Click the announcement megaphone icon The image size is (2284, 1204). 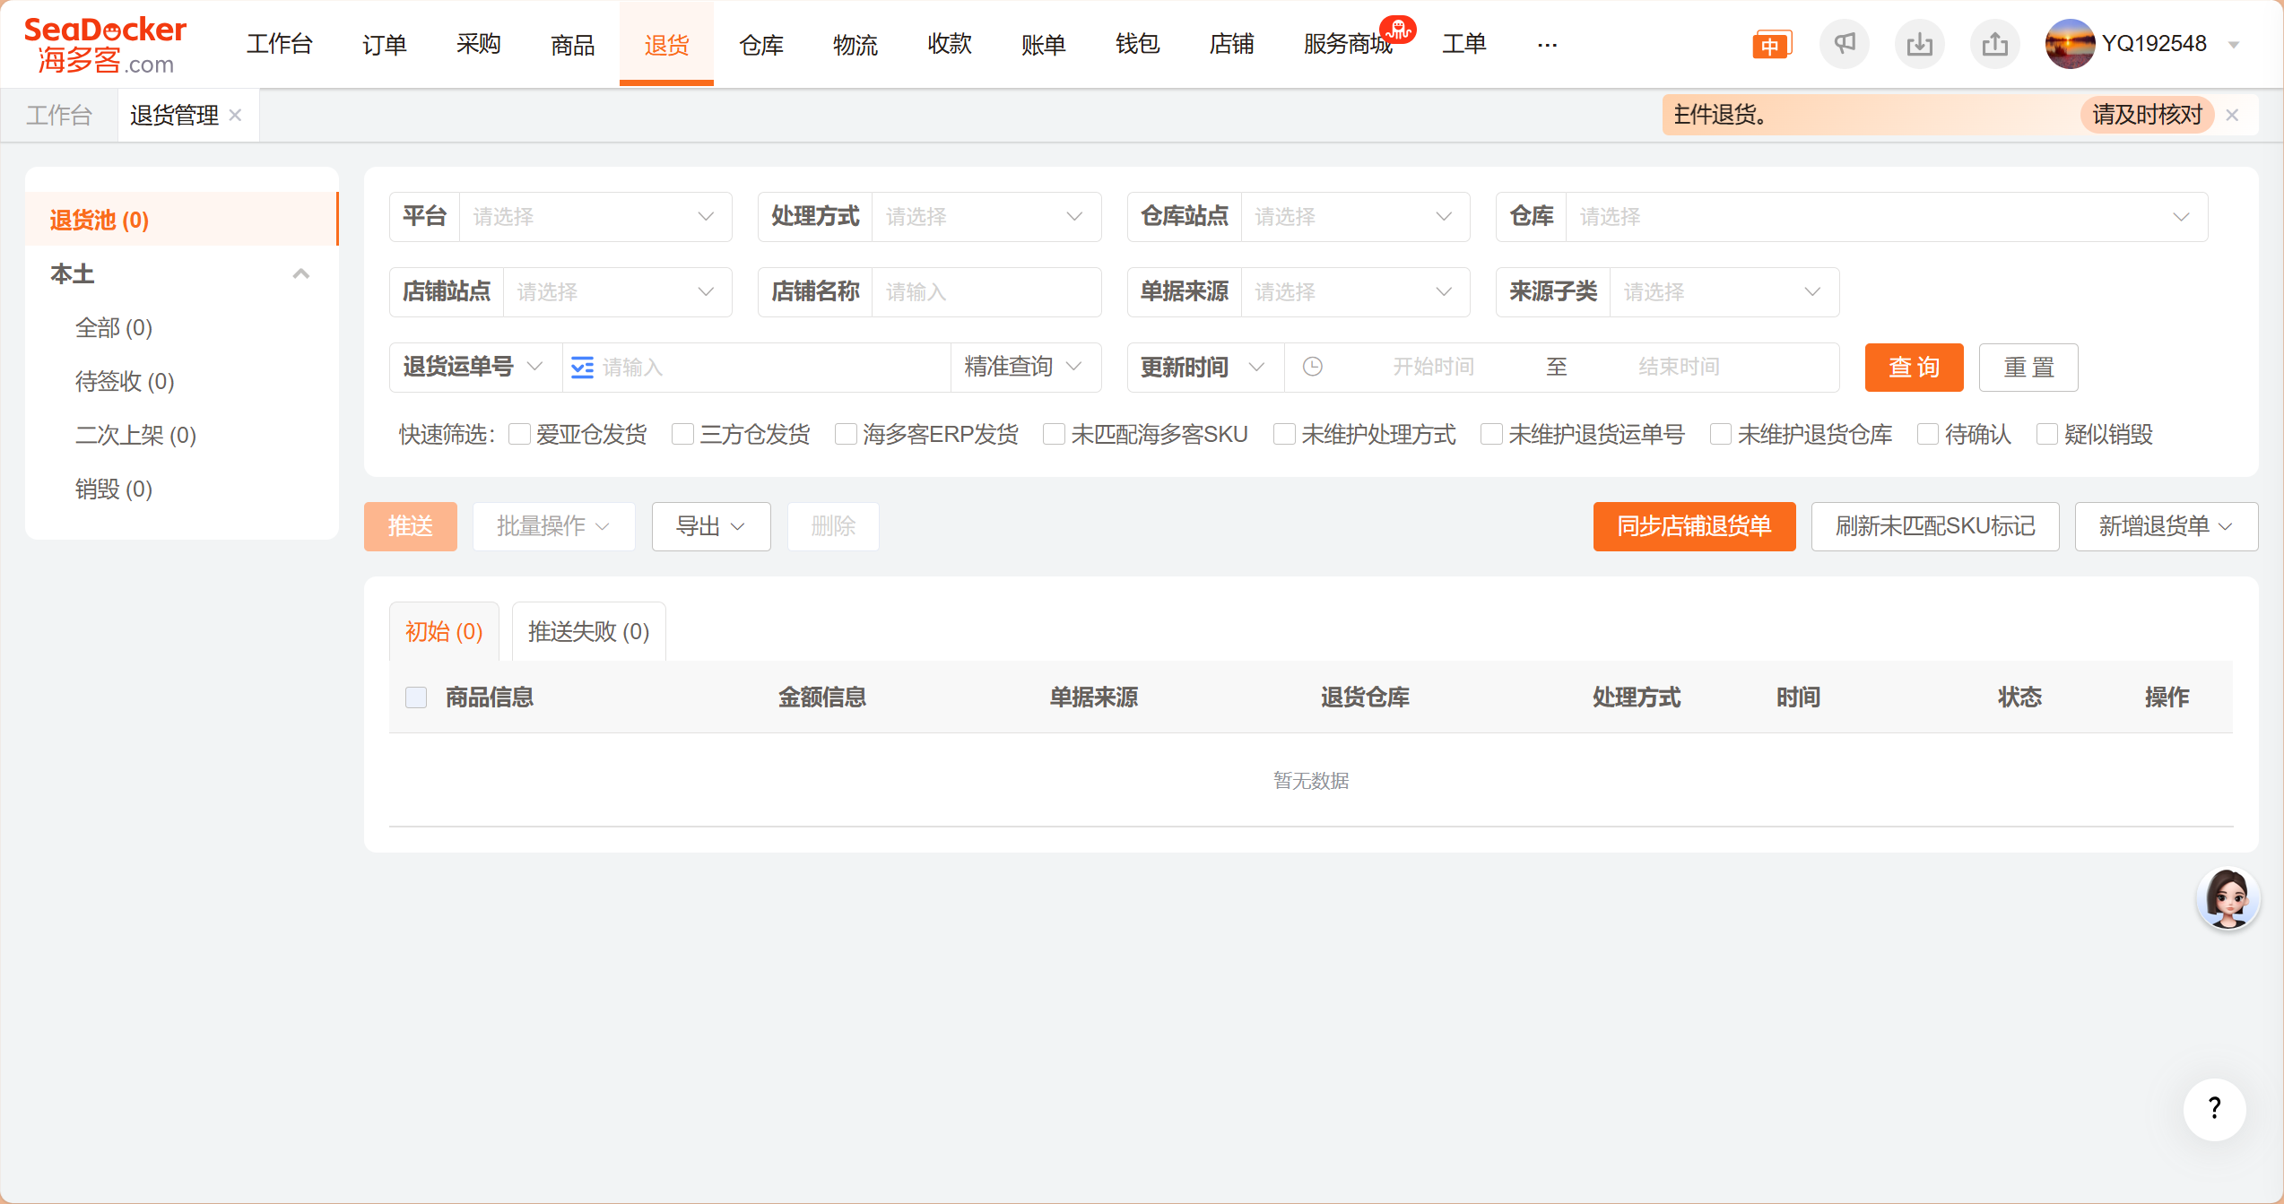1844,44
